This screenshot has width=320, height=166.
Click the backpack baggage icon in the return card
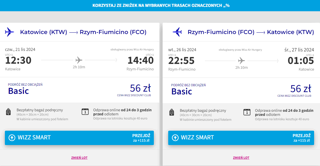tap(172, 112)
